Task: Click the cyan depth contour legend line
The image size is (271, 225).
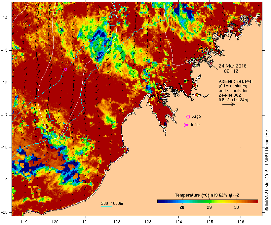Action: pos(107,207)
